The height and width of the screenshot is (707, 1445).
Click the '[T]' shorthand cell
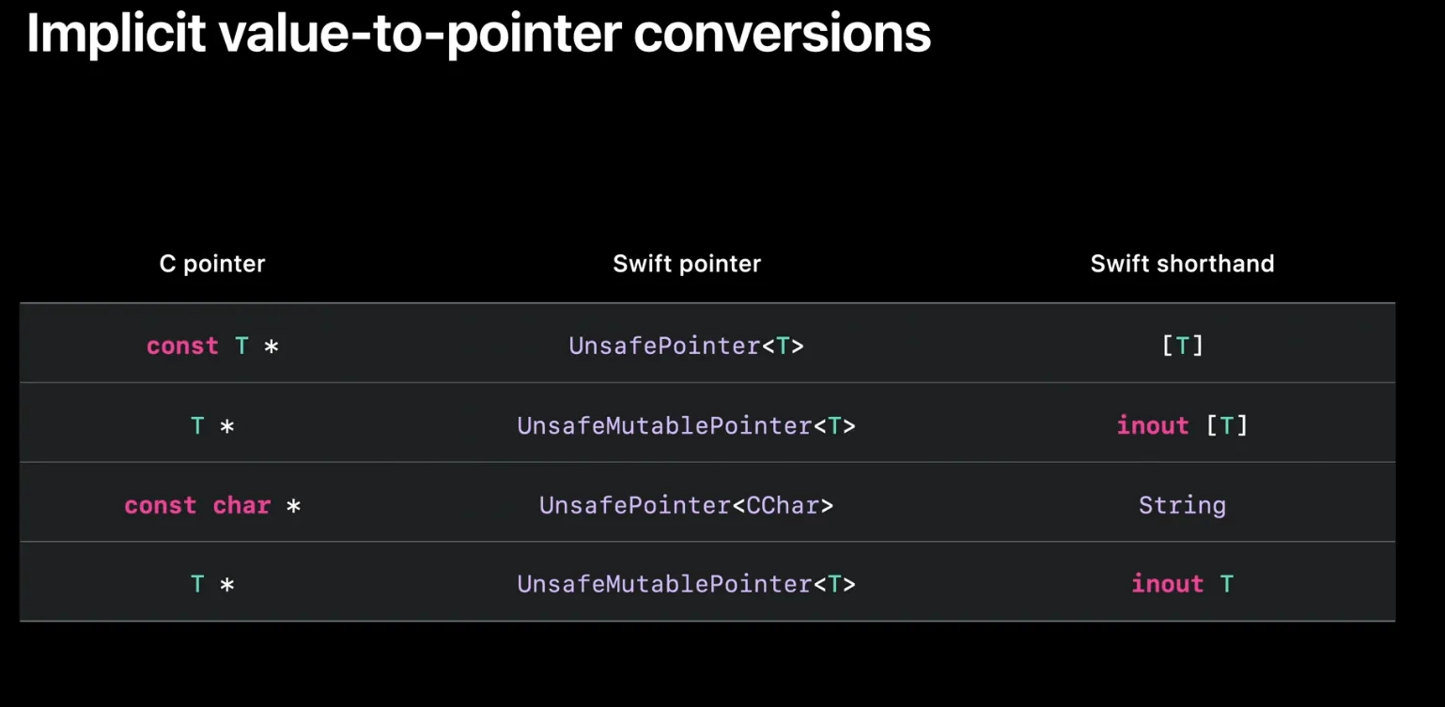1183,346
